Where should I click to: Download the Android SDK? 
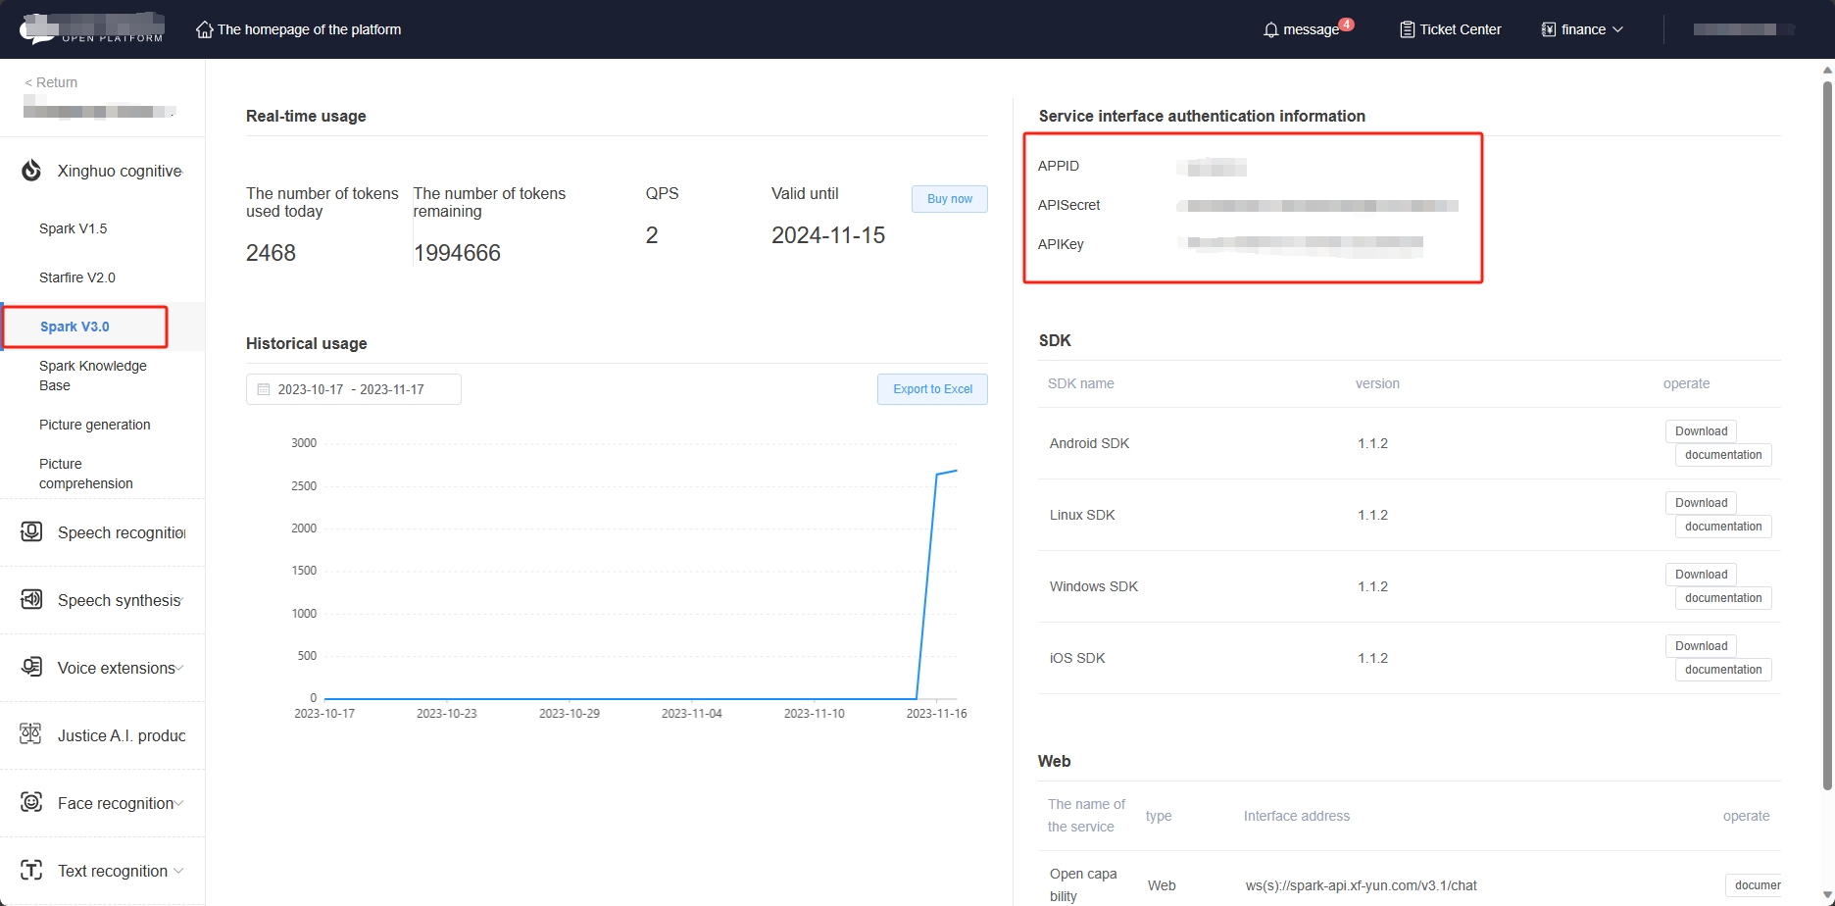[x=1701, y=431]
